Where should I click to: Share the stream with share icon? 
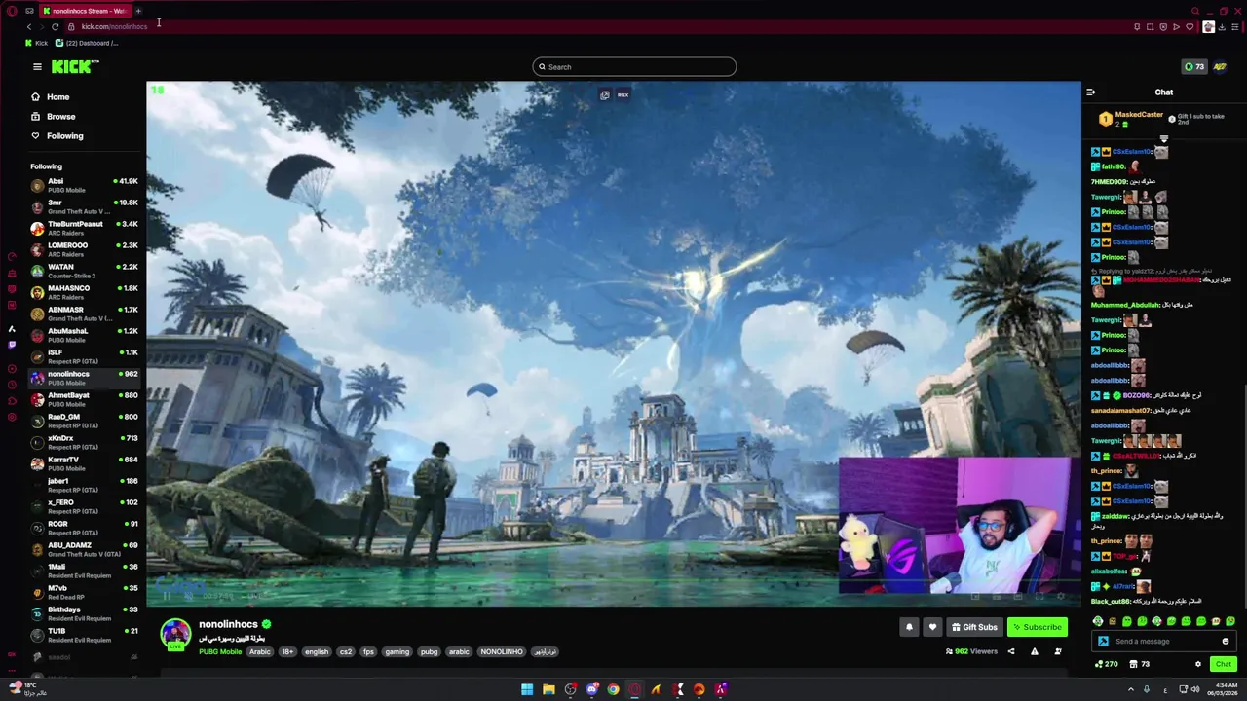click(x=1010, y=651)
